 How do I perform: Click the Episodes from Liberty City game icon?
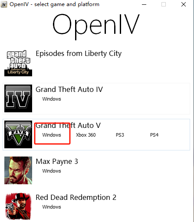[18, 62]
